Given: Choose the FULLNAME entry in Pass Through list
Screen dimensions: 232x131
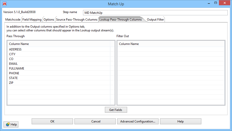Looking at the screenshot, I should coord(17,69).
